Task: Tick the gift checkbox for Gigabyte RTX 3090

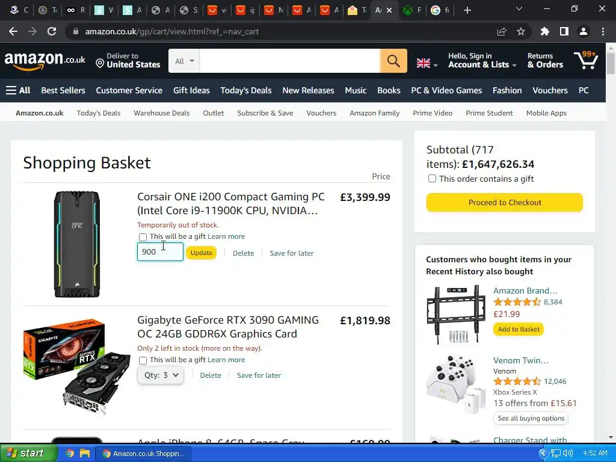Action: point(143,360)
